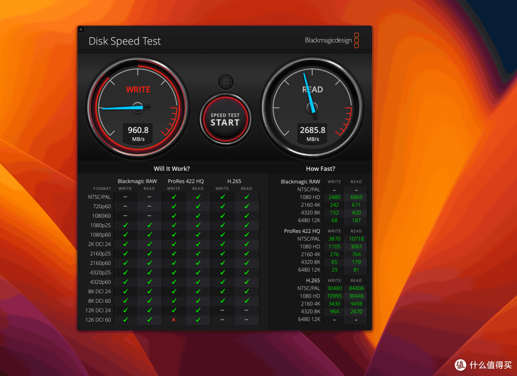Click the 4320p25 format row label

(101, 273)
